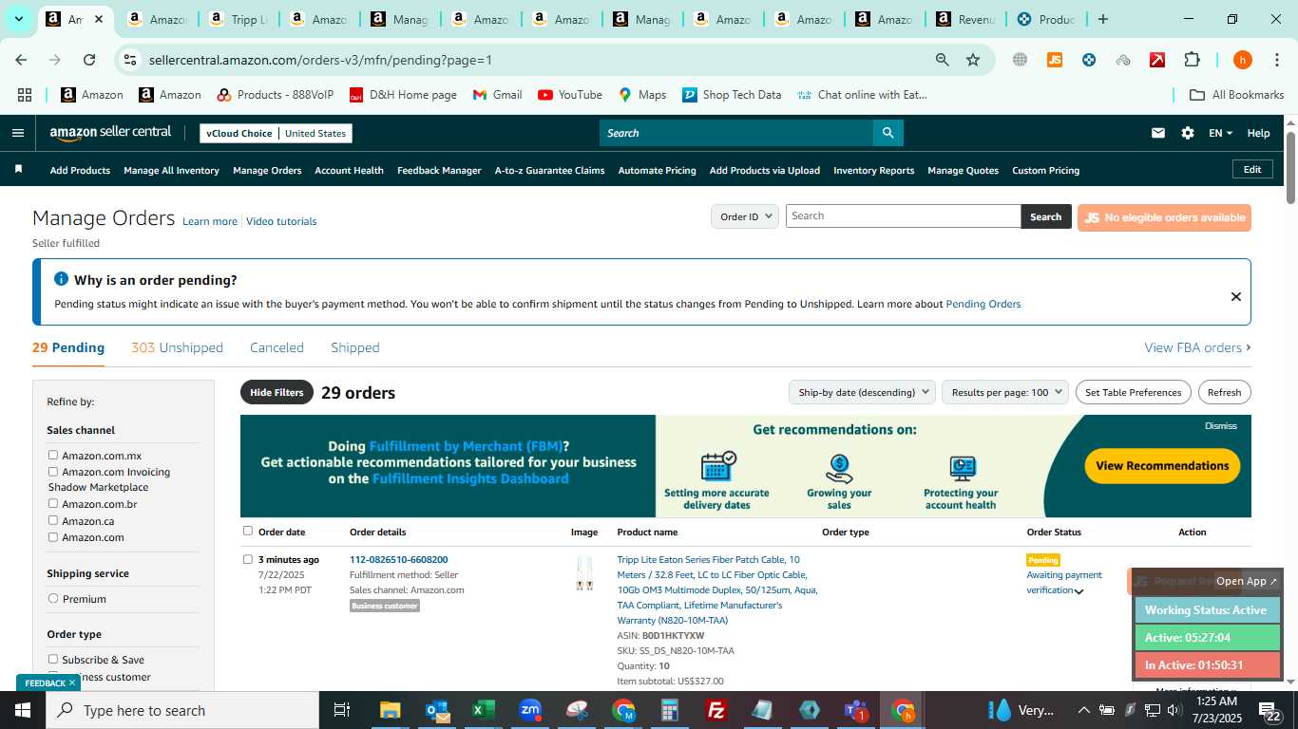Expand View FBA orders chevron link

(x=1197, y=347)
